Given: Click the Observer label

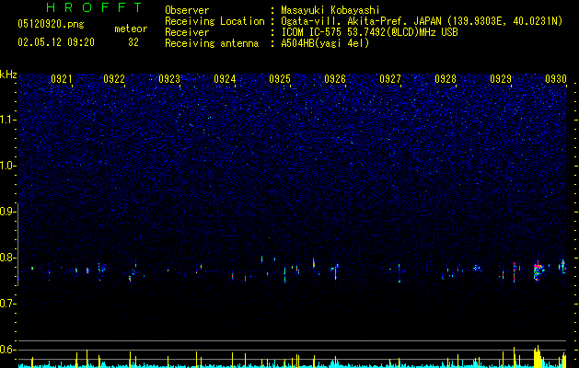Looking at the screenshot, I should [187, 10].
